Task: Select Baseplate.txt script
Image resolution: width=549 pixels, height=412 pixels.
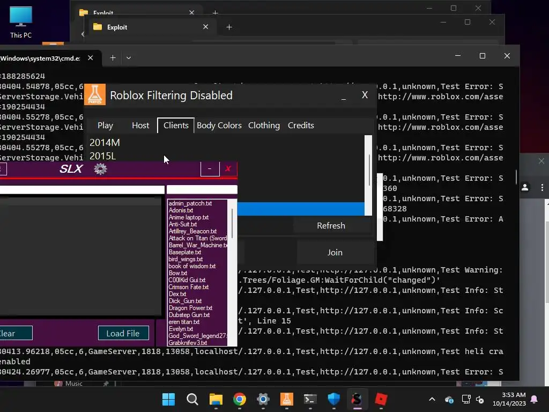Action: coord(185,252)
